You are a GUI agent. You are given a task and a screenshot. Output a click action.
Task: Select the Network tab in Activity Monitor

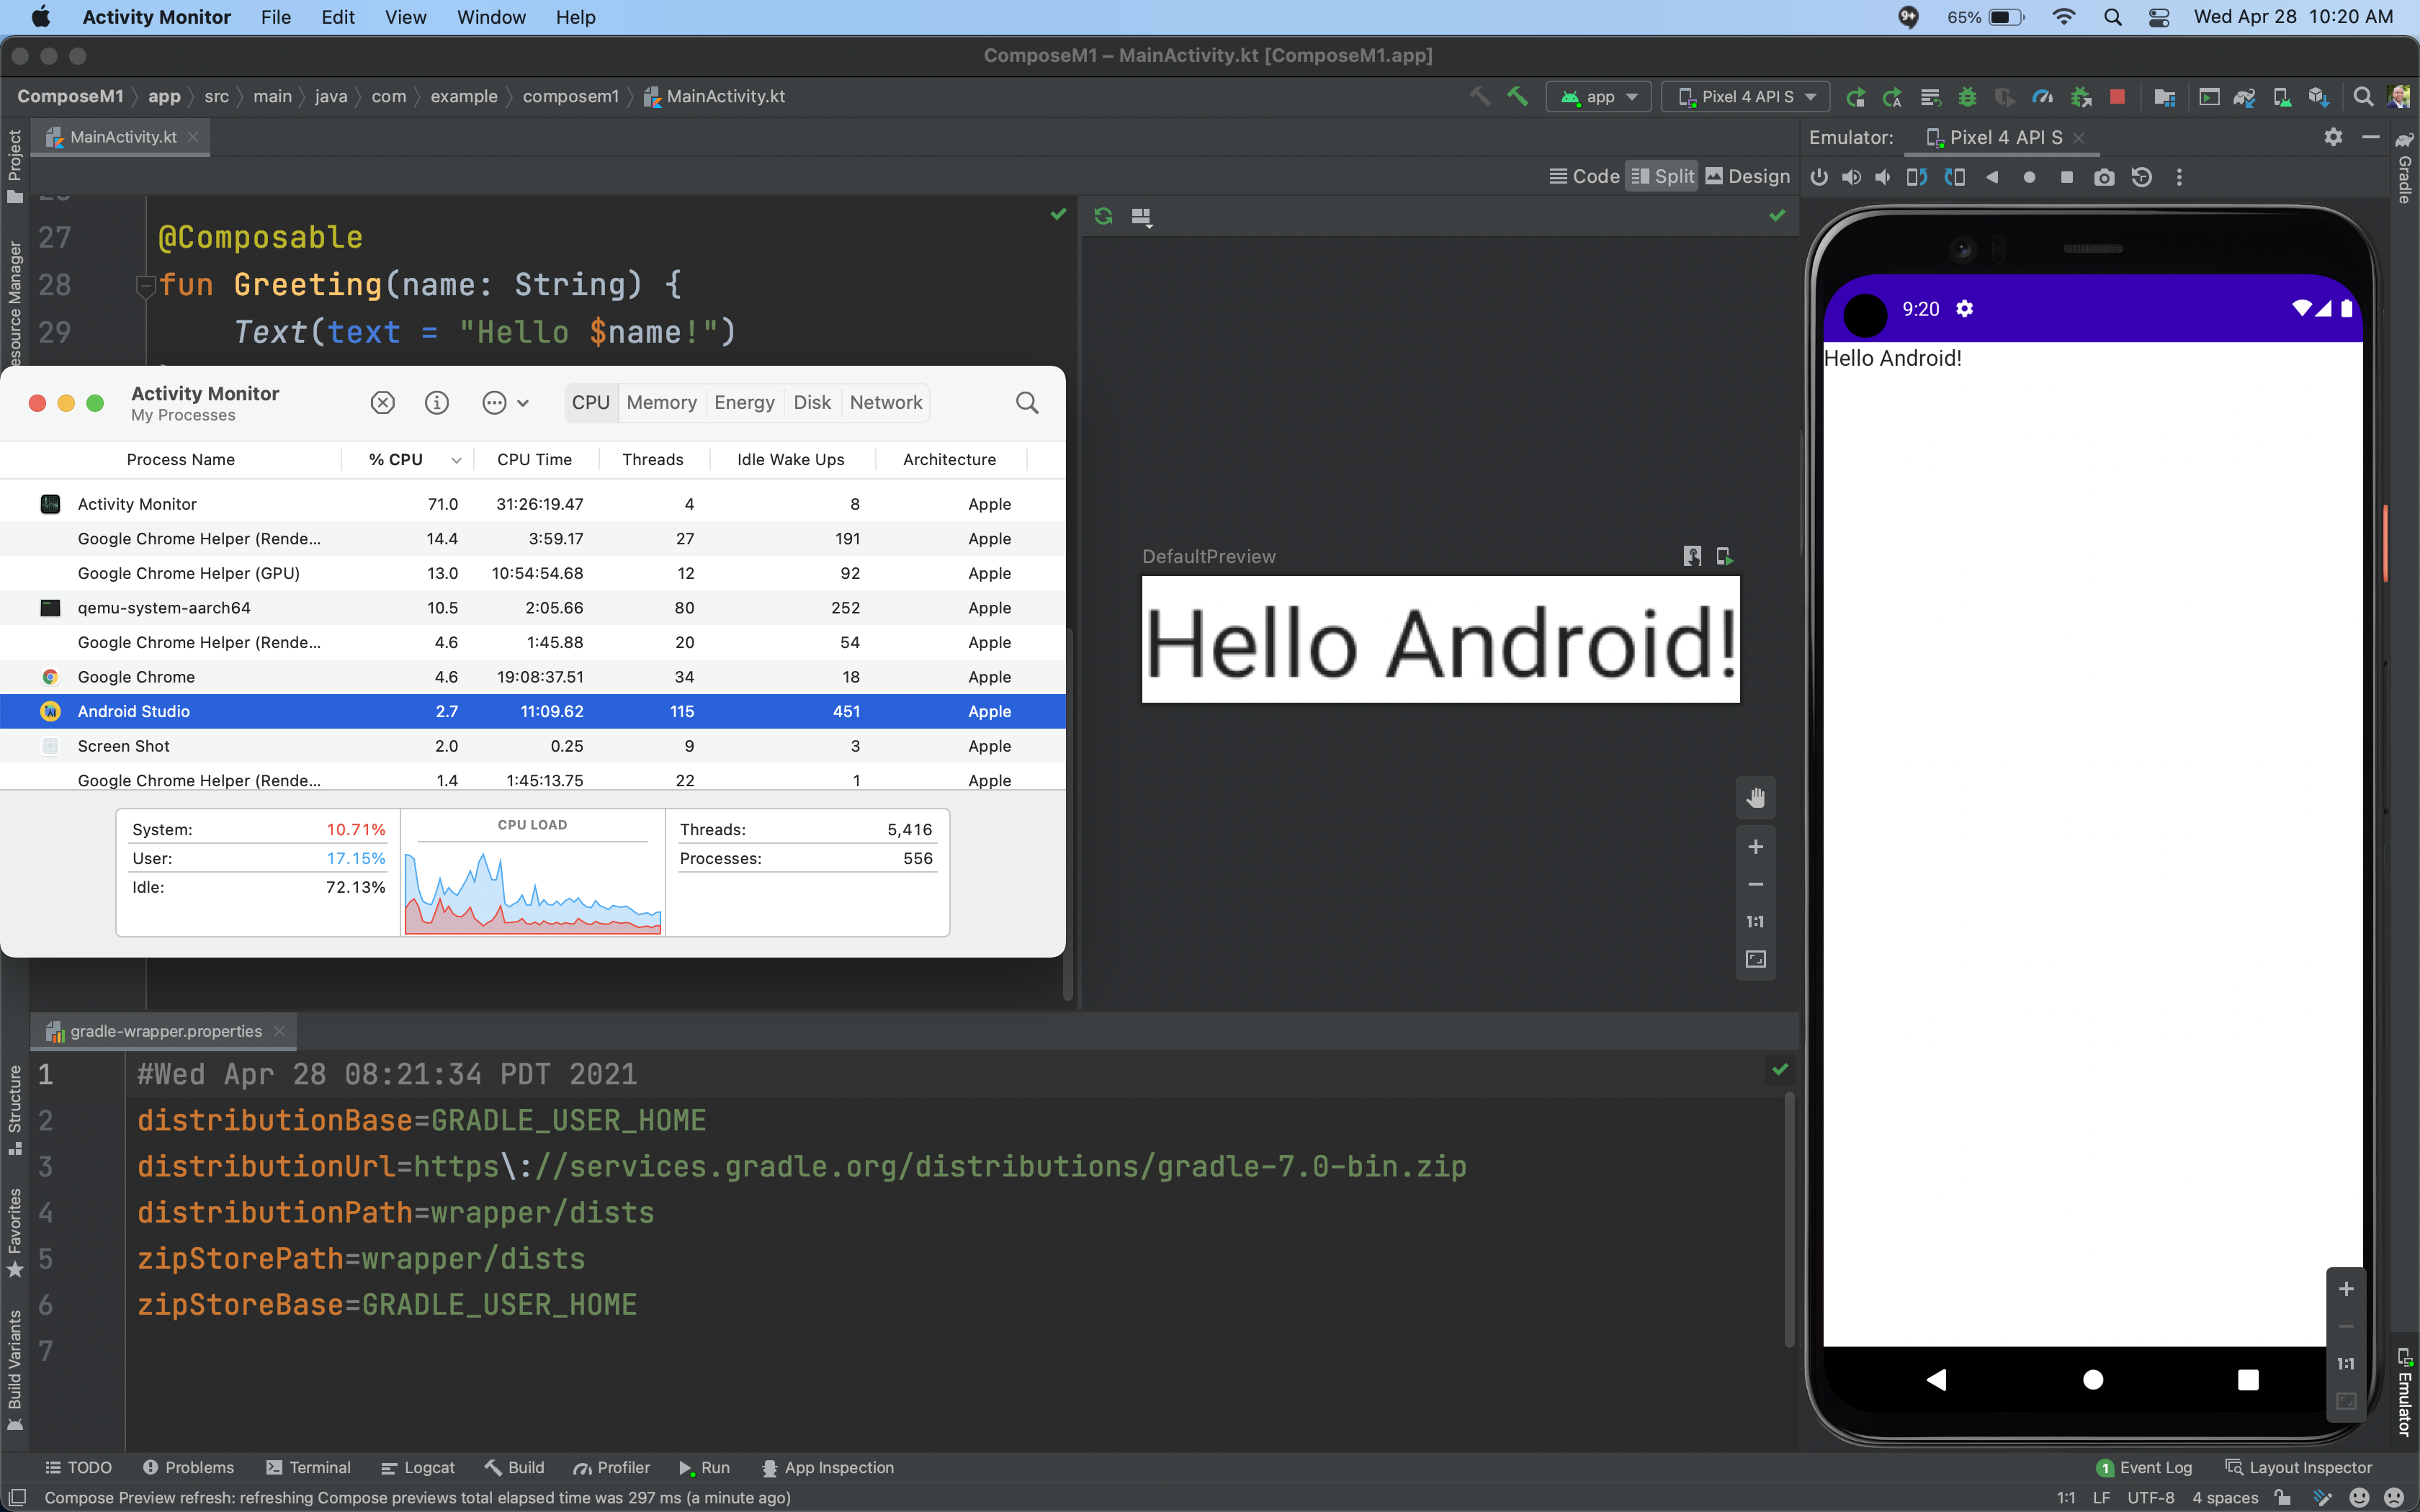pyautogui.click(x=885, y=402)
